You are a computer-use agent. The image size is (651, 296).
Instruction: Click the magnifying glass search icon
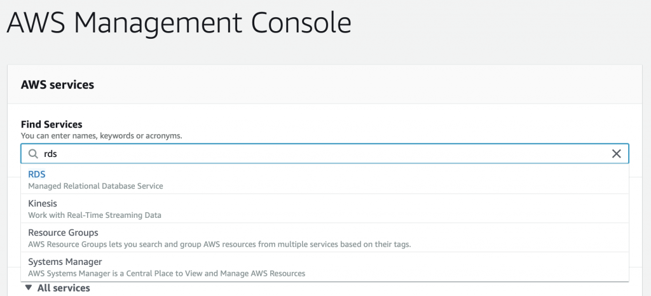pyautogui.click(x=33, y=154)
